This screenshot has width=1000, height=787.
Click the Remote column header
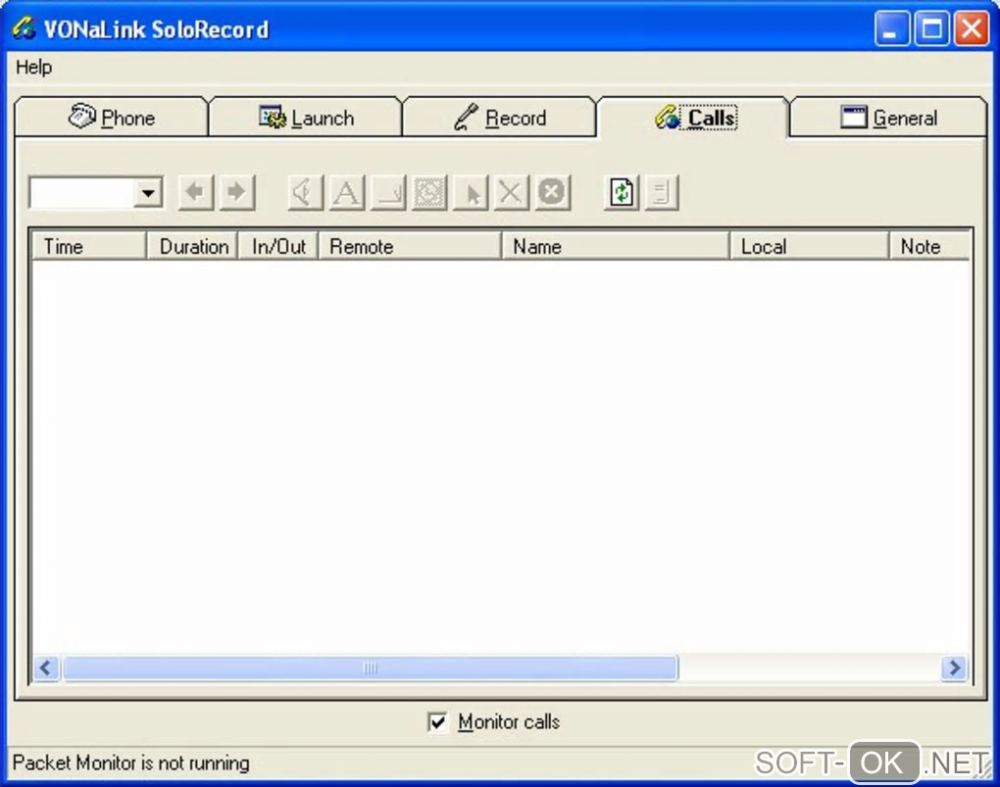[410, 246]
